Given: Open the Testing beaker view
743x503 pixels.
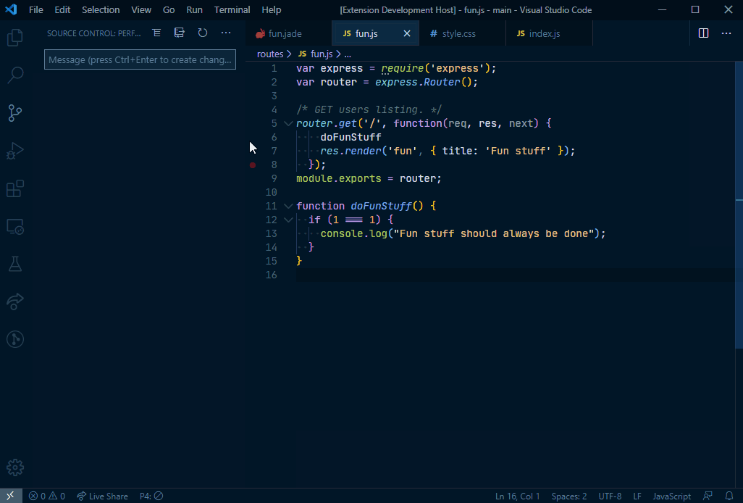Looking at the screenshot, I should tap(14, 265).
